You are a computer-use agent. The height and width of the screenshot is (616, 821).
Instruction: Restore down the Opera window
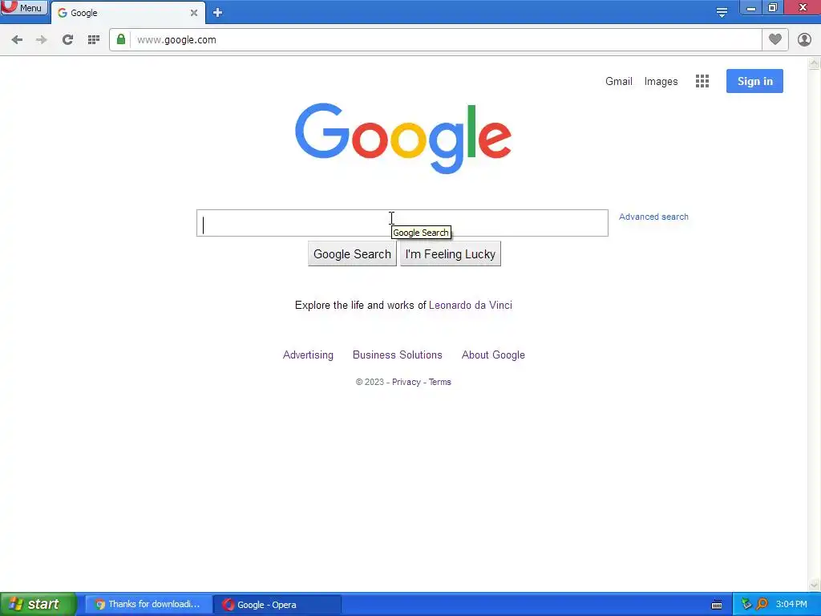pos(773,7)
